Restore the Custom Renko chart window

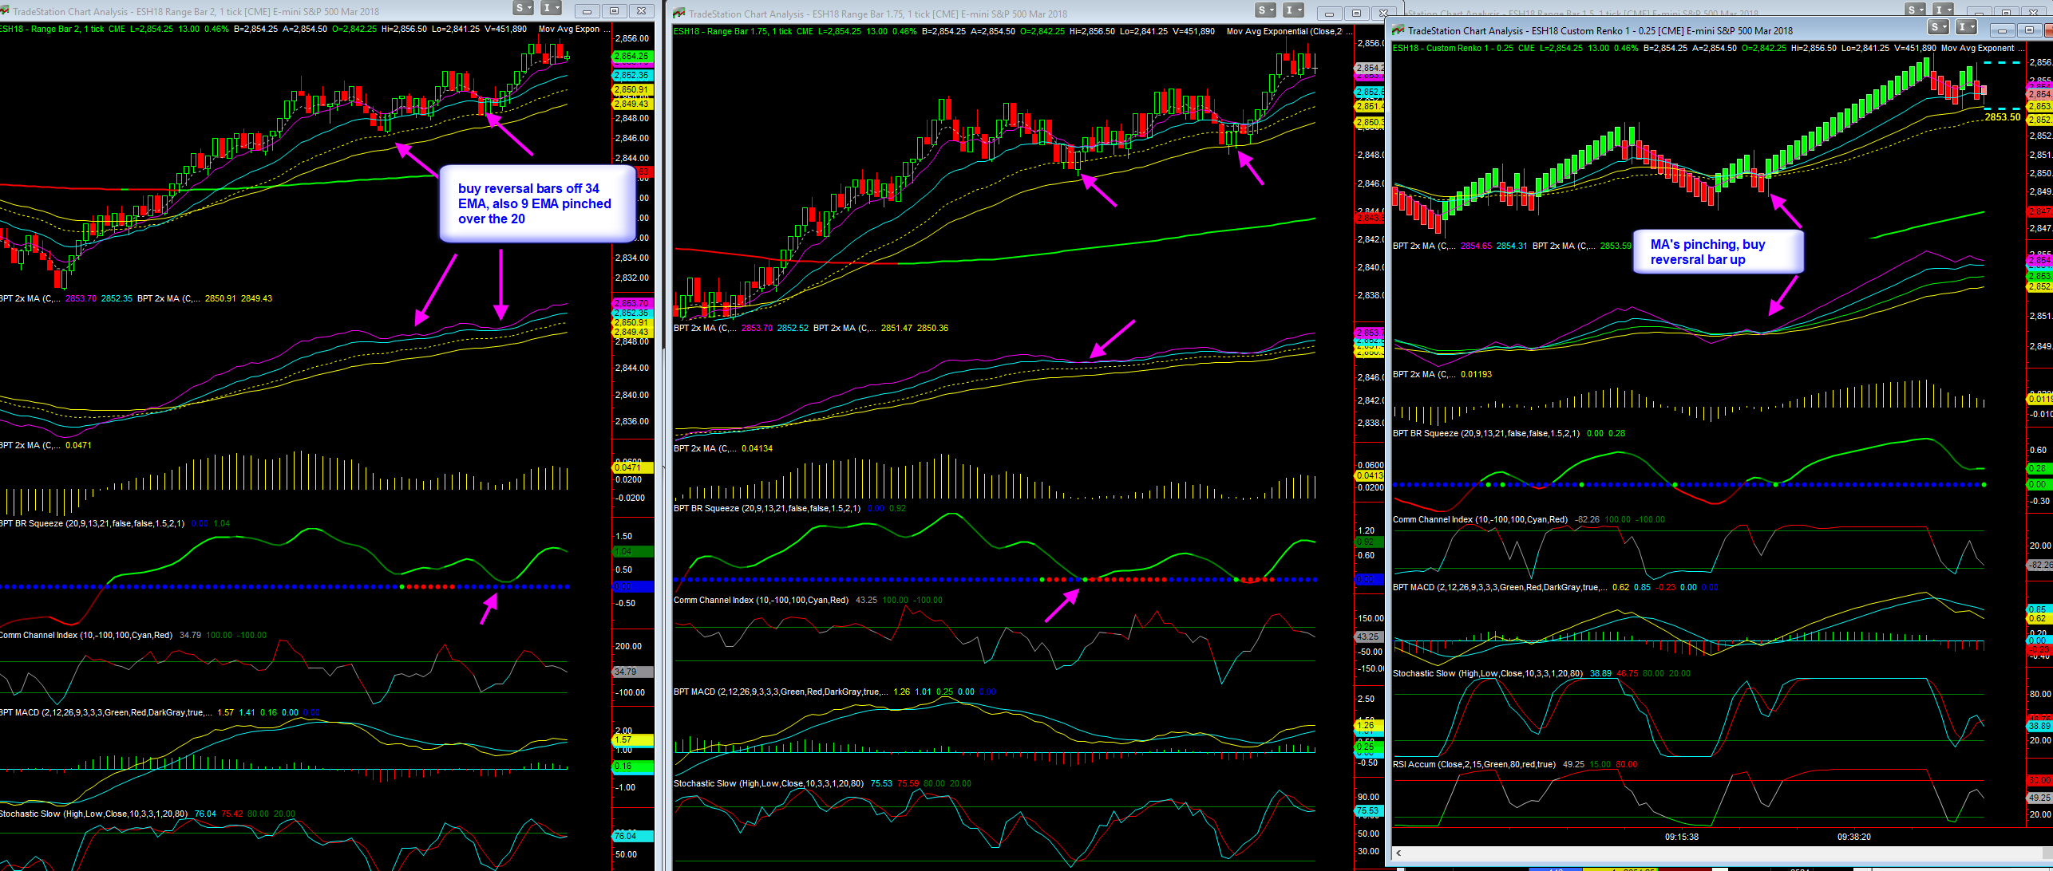[x=2028, y=30]
